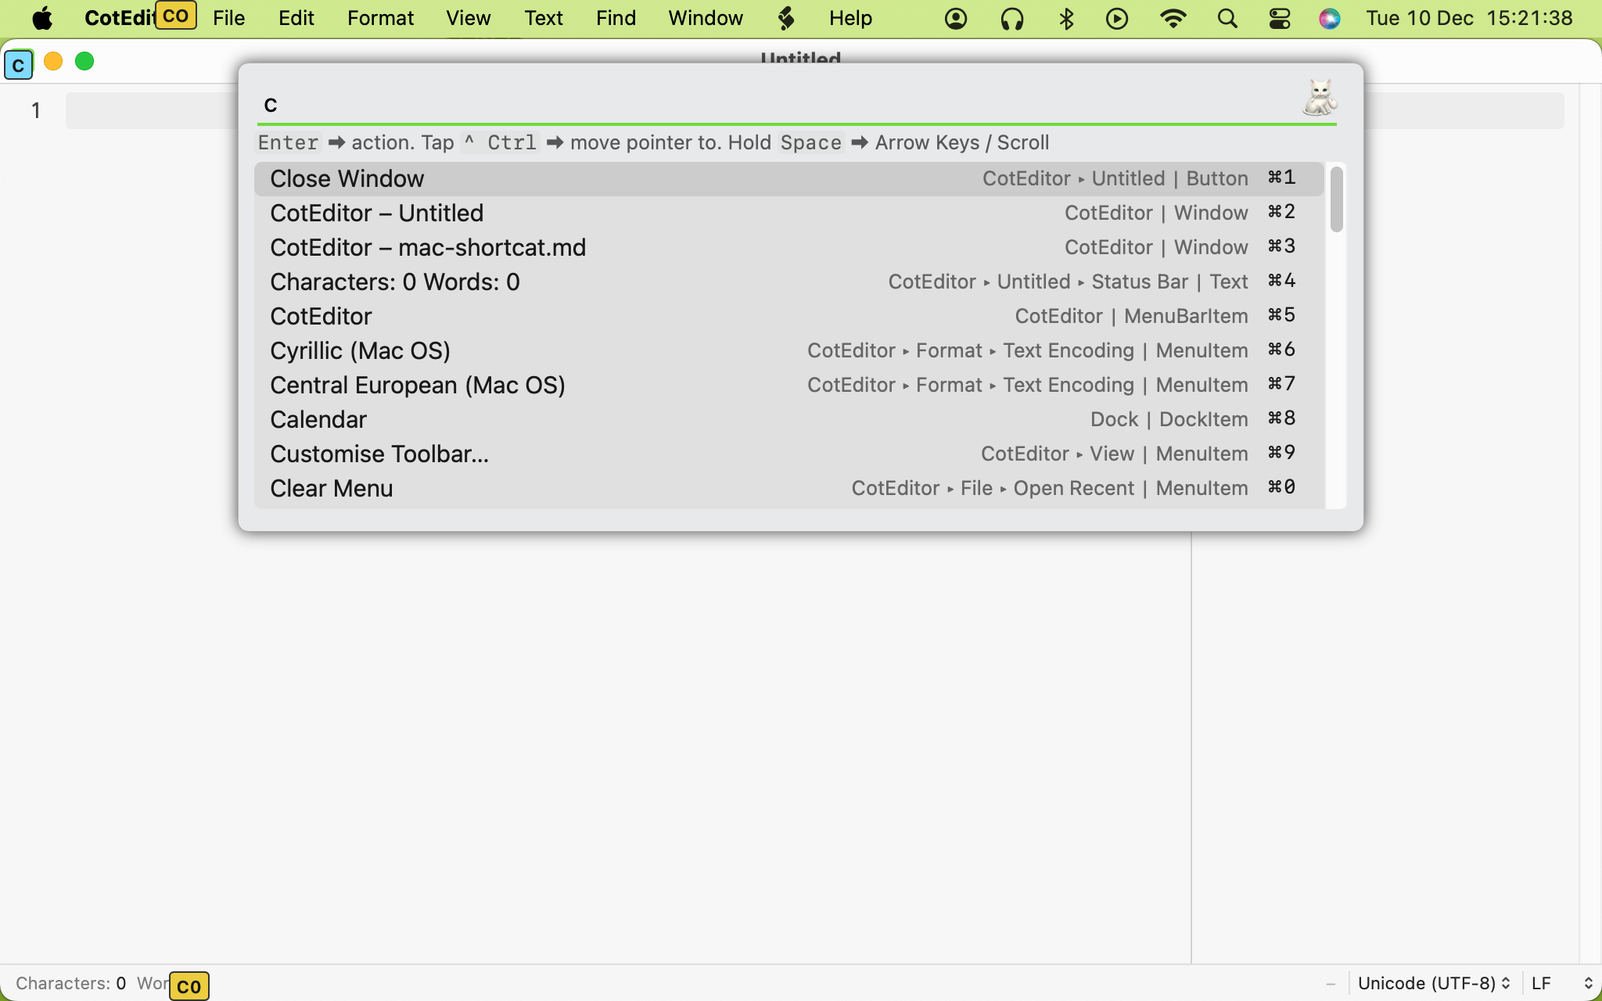Open the Format menu
Viewport: 1602px width, 1001px height.
click(381, 18)
